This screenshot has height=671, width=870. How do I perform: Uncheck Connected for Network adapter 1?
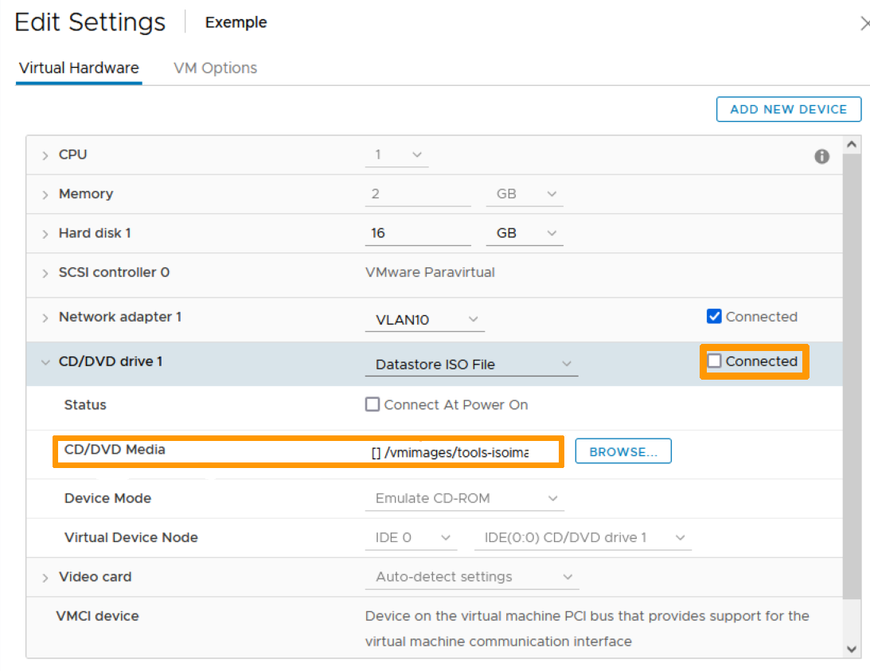pos(714,317)
